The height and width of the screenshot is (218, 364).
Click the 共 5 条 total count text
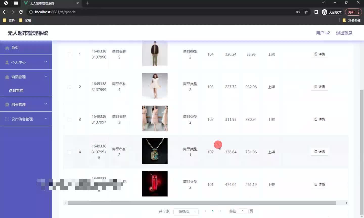(164, 211)
